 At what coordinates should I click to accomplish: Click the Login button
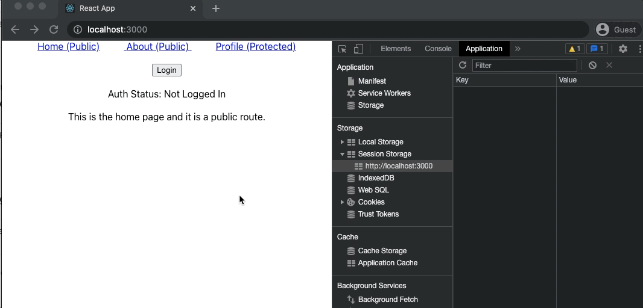click(x=166, y=70)
